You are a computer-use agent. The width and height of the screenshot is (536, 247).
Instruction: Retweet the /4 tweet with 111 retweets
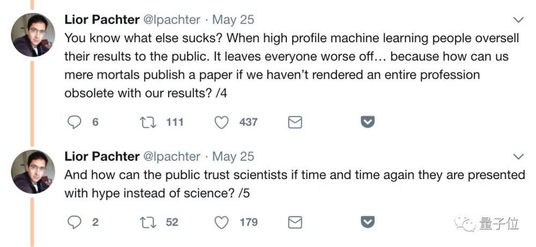click(x=146, y=122)
